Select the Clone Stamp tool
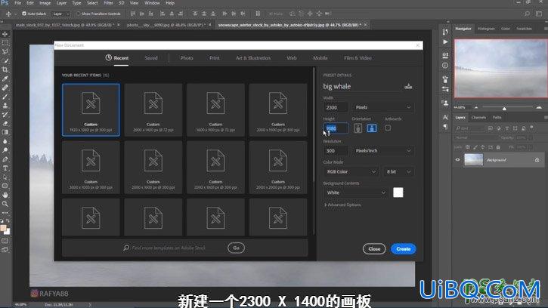Screen dimensions: 548x308 point(5,105)
